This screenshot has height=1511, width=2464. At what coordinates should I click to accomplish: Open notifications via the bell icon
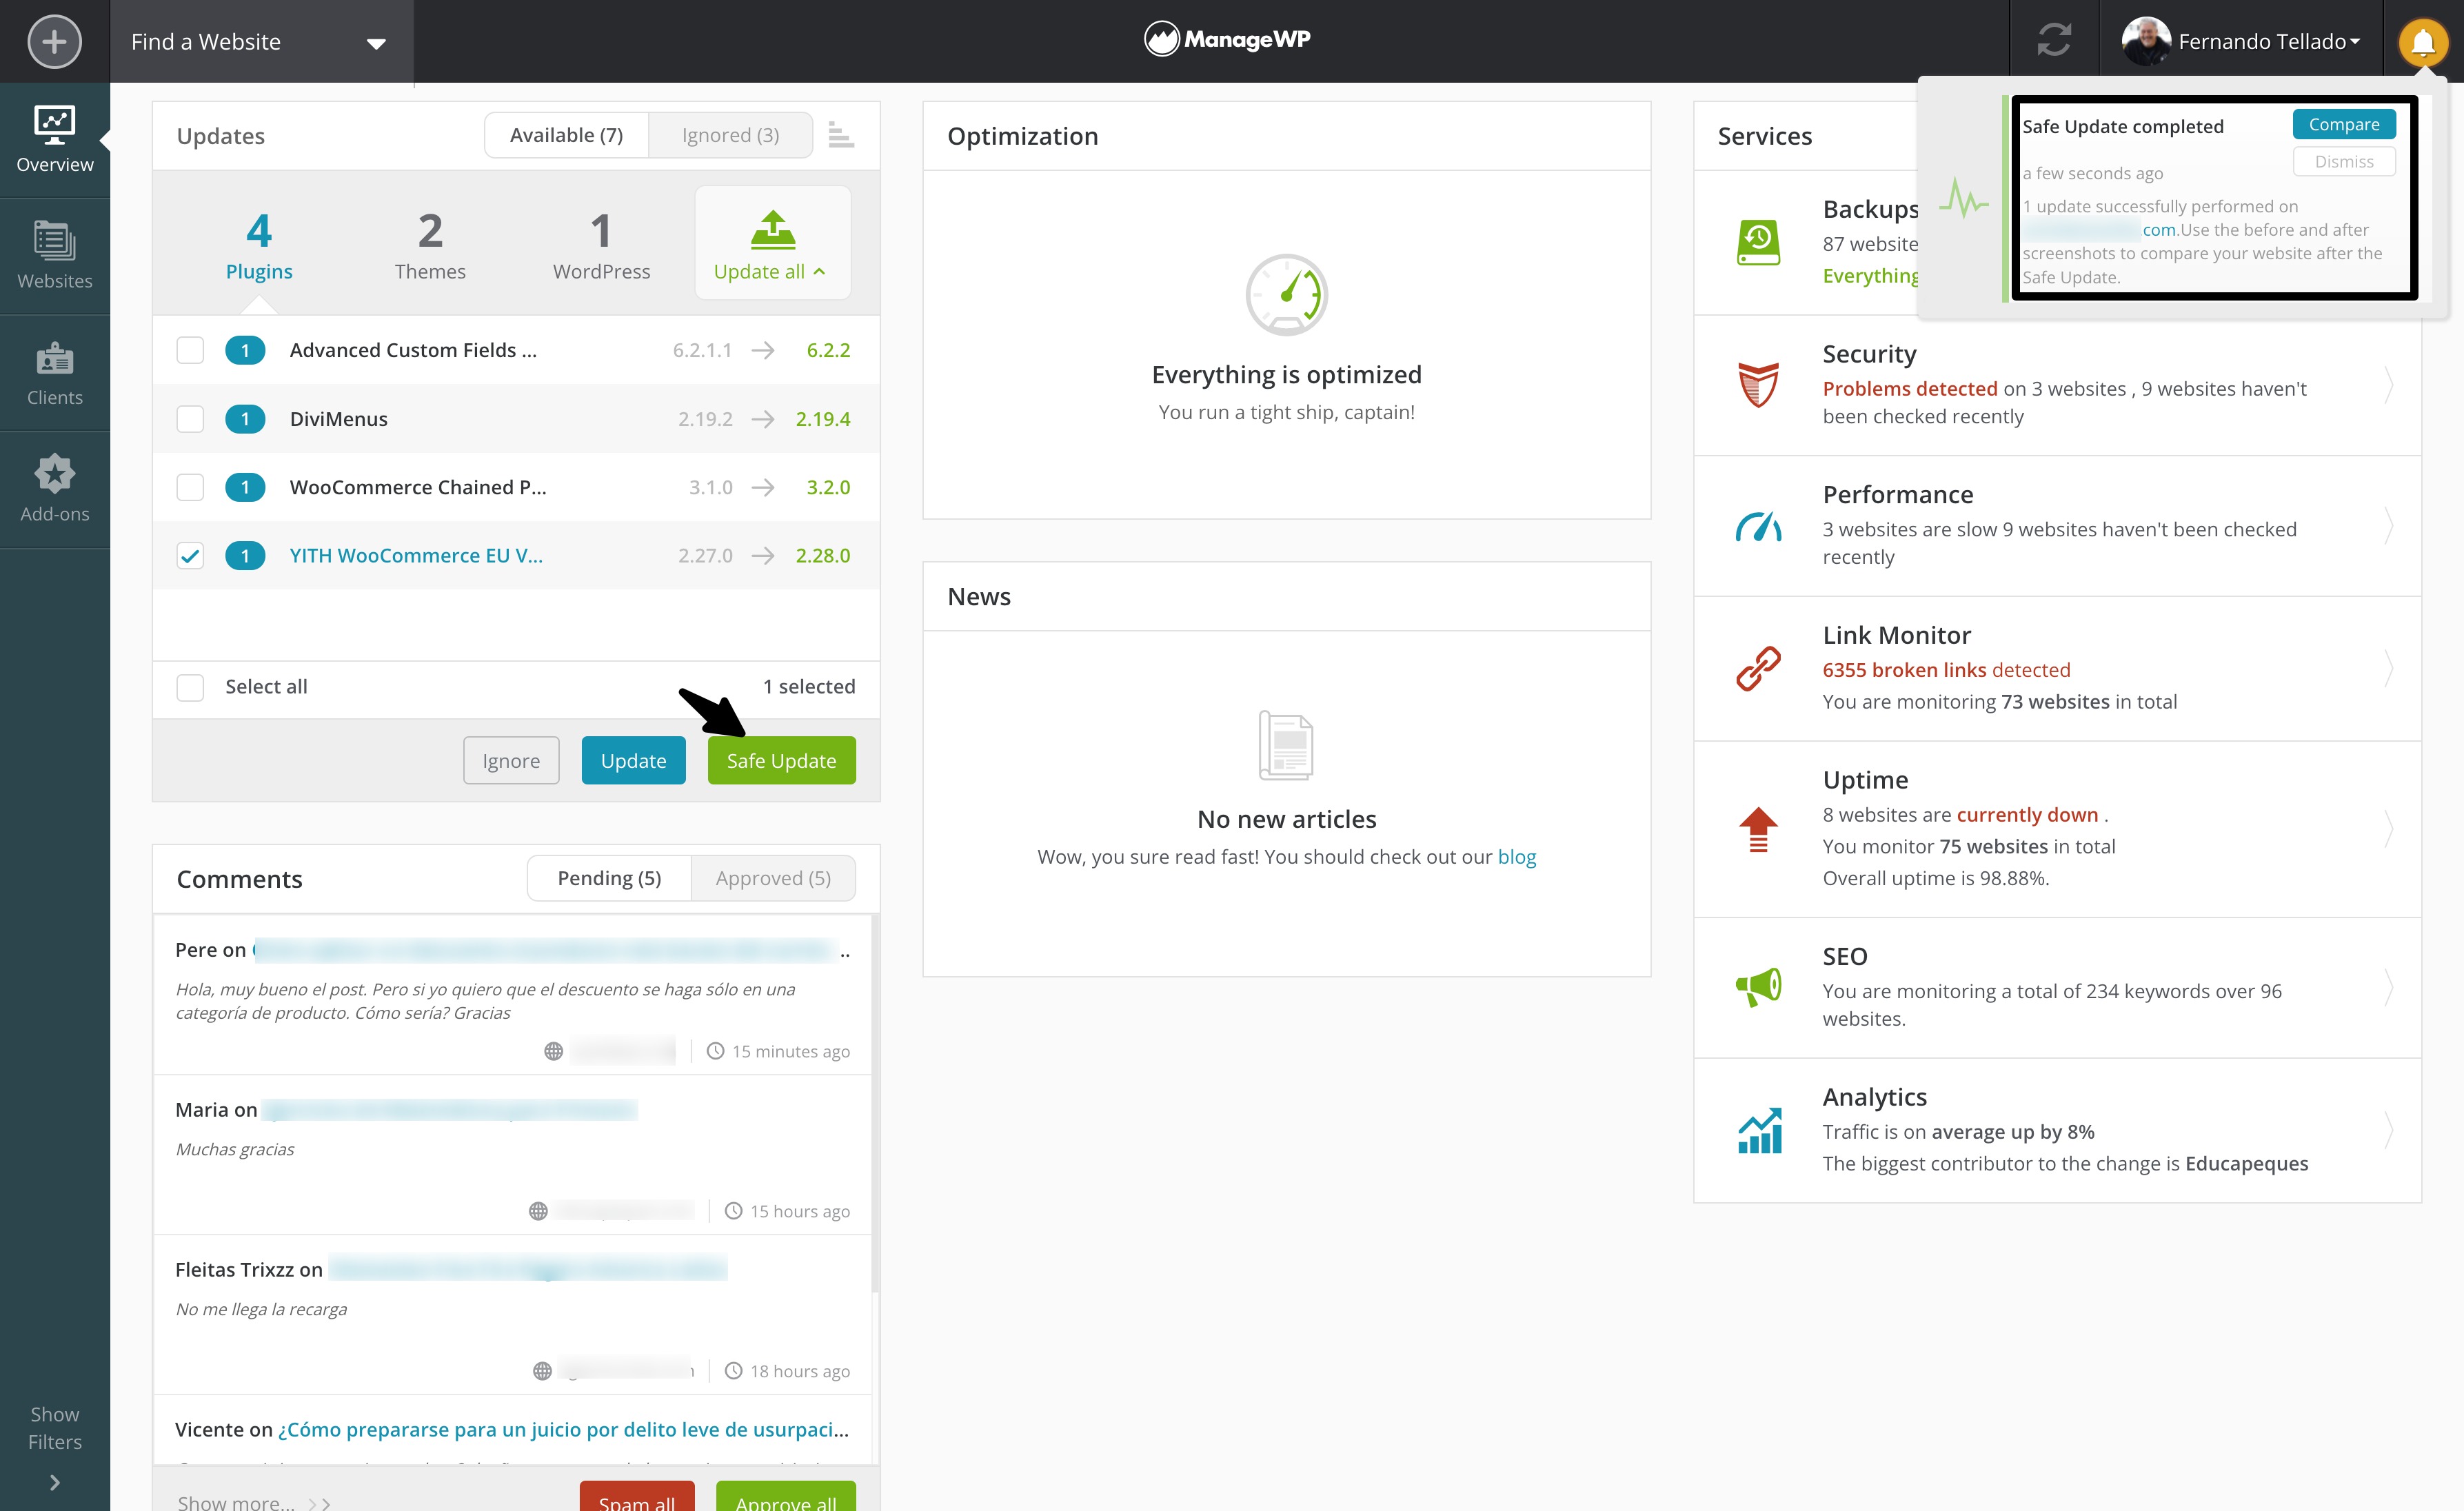[x=2422, y=41]
